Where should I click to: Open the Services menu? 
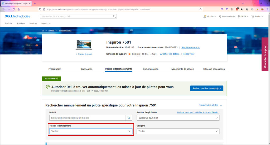point(33,23)
